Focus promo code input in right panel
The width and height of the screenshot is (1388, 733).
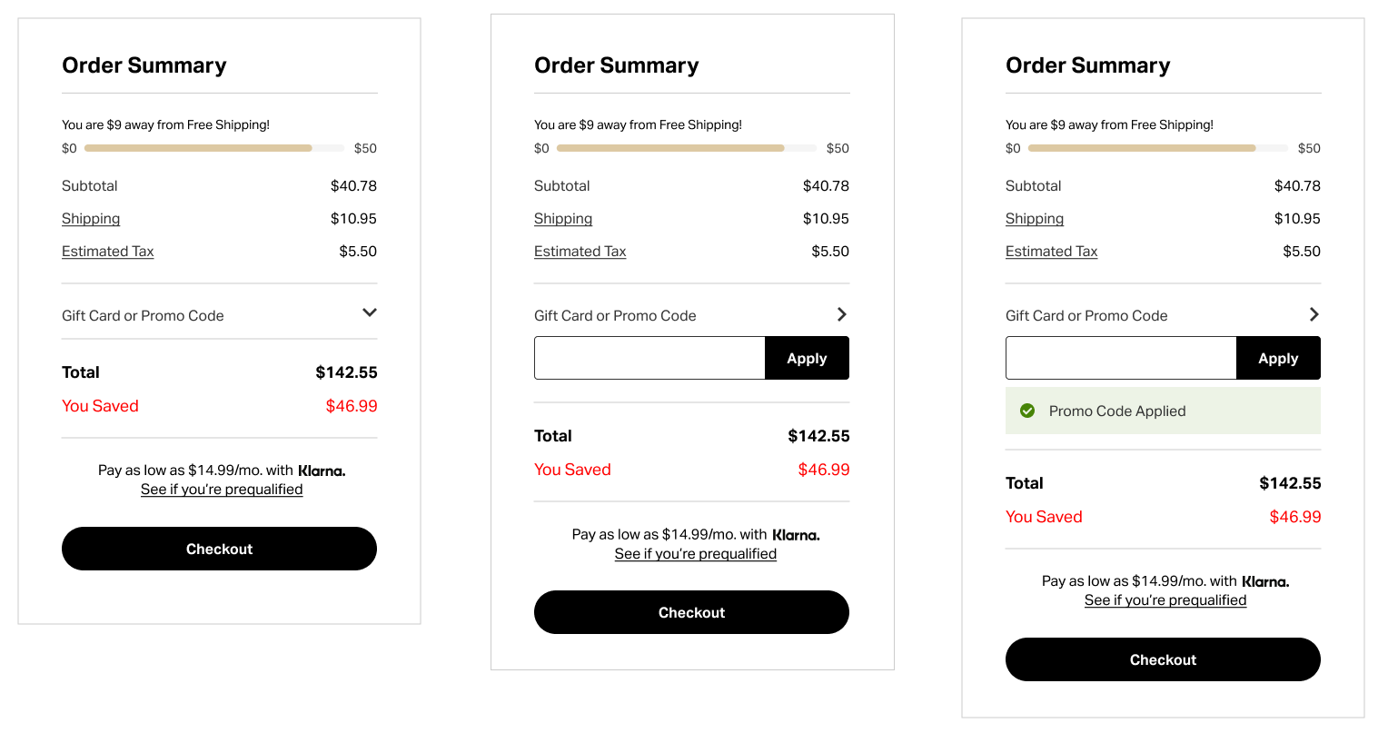click(x=1121, y=358)
